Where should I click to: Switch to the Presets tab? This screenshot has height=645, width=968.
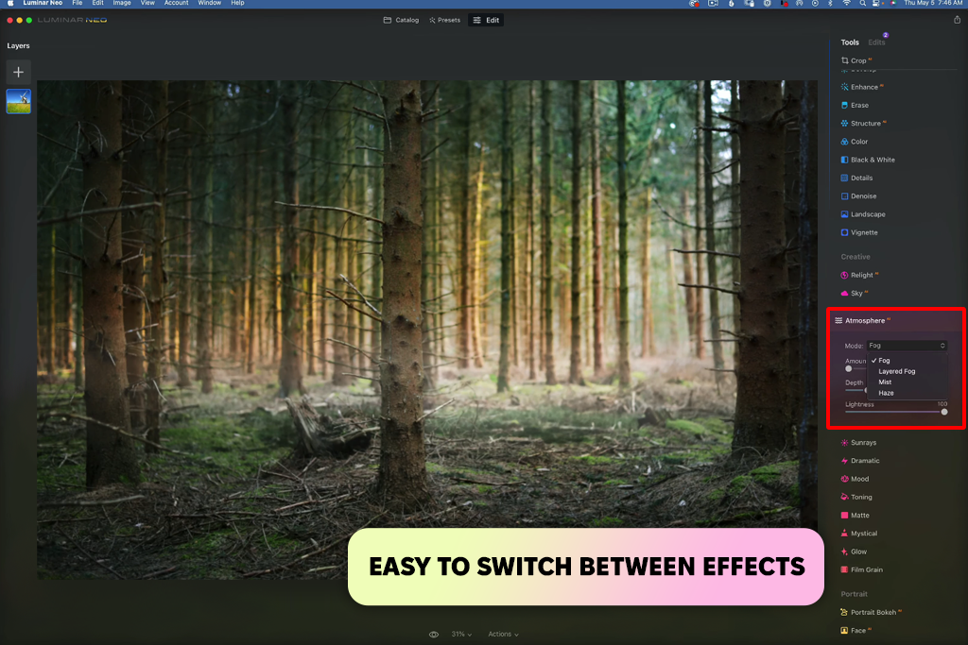coord(444,21)
